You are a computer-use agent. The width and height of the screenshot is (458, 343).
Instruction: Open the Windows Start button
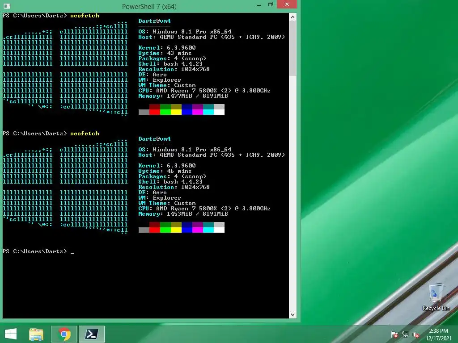tap(11, 334)
